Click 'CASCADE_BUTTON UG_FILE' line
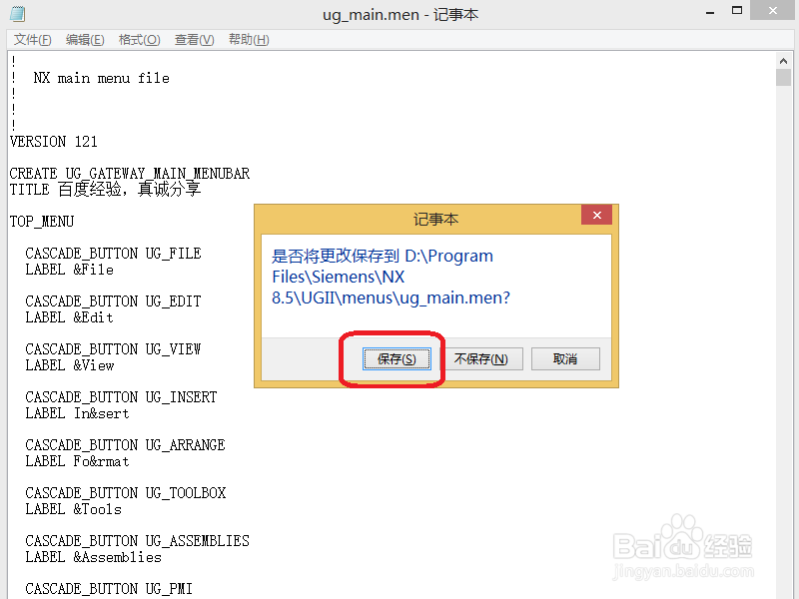 click(x=113, y=254)
